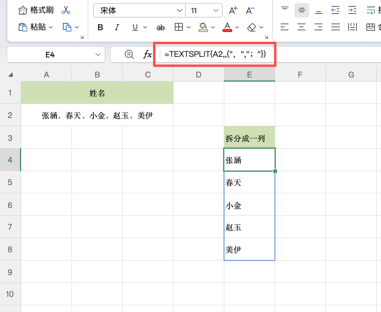Expand the Name Box dropdown arrow
The image size is (381, 312).
click(x=98, y=54)
